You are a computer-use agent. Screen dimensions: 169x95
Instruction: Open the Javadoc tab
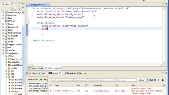43,73
